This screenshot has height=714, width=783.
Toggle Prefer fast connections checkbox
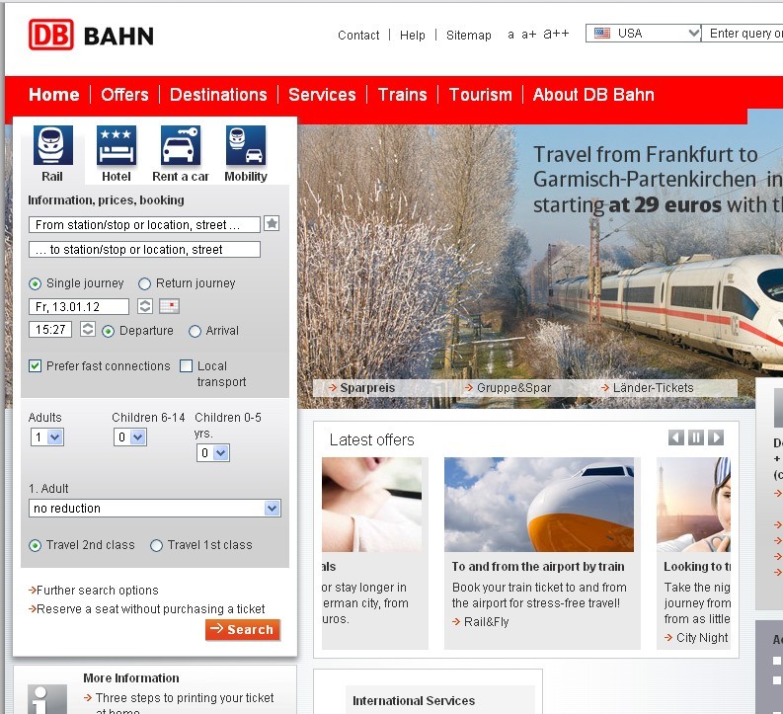click(35, 366)
